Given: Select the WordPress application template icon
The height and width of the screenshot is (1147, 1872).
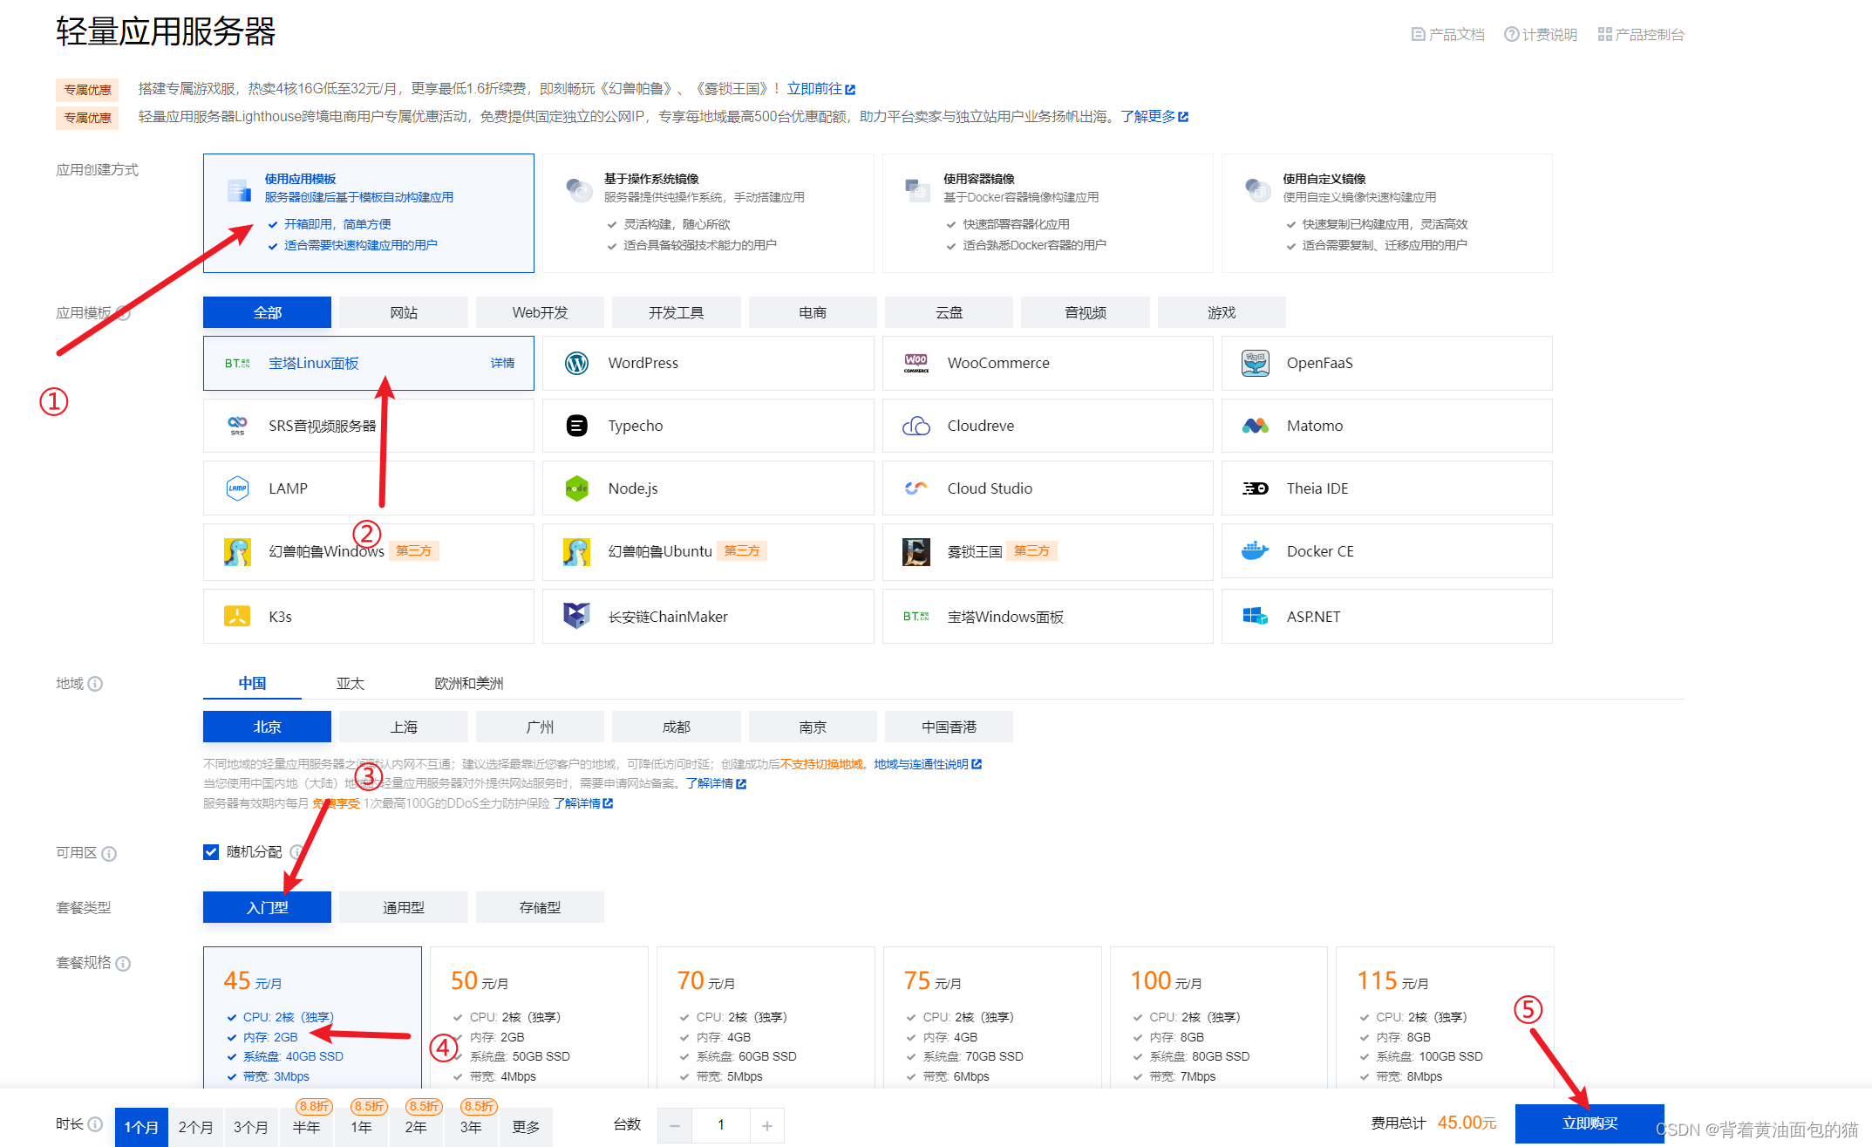Looking at the screenshot, I should coord(576,363).
